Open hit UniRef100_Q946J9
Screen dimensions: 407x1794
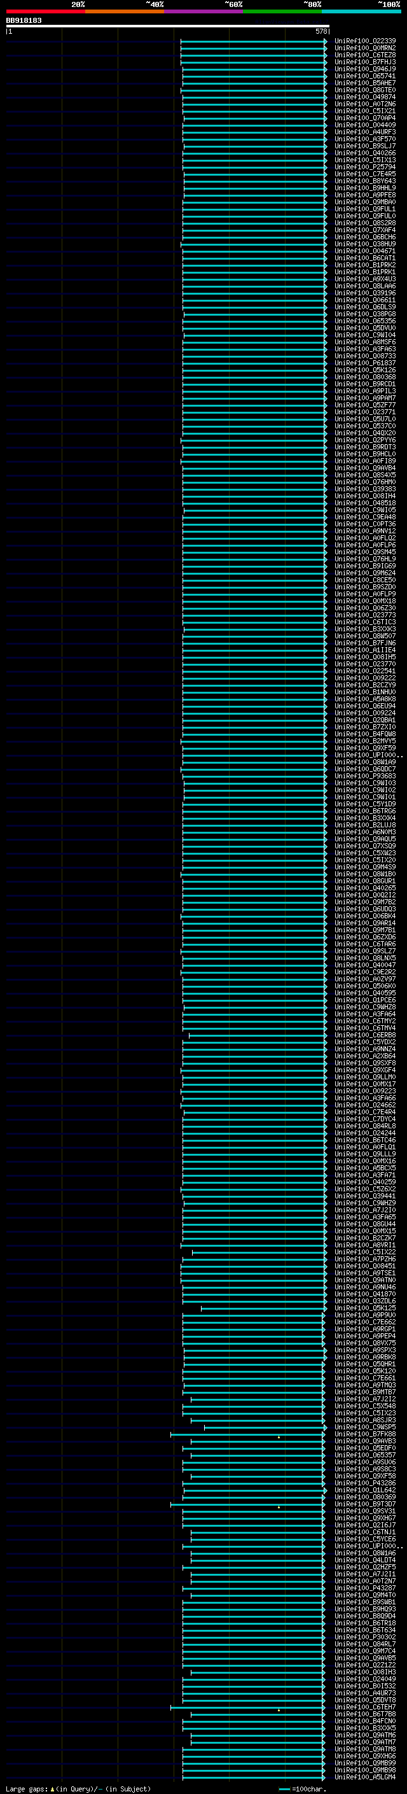tap(364, 69)
